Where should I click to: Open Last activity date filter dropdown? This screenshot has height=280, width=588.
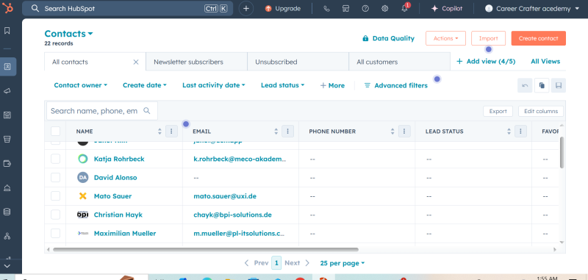point(214,85)
